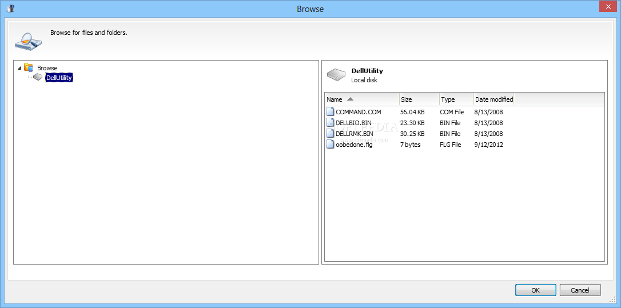Click the large disk icon beside DellUtility header
The height and width of the screenshot is (308, 621).
coord(337,74)
